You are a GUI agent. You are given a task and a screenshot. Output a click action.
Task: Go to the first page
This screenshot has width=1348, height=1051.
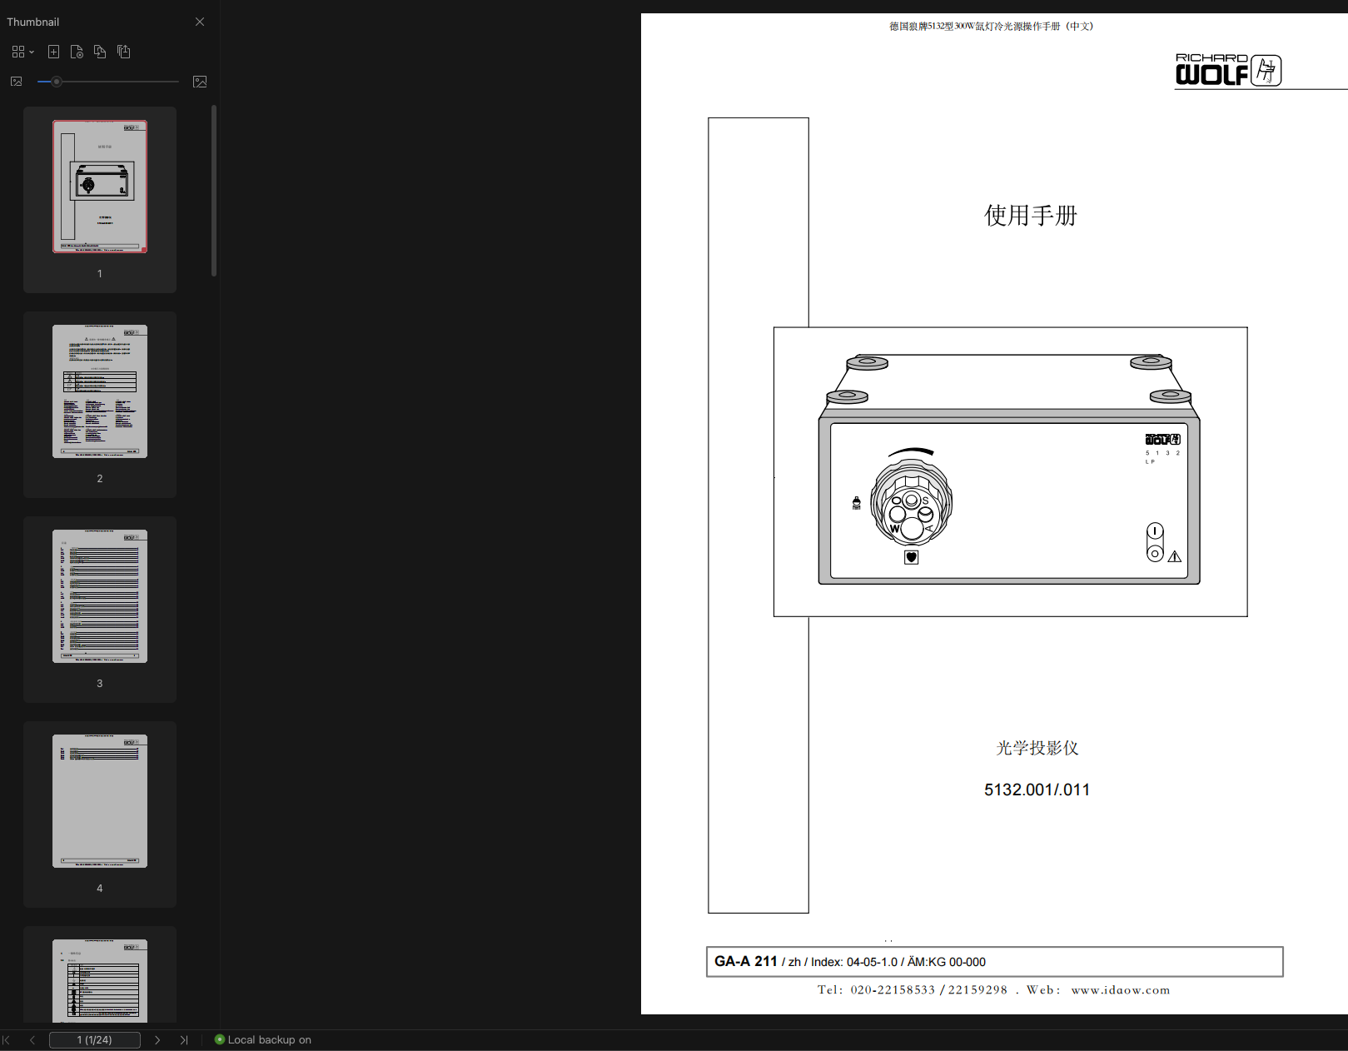coord(7,1039)
